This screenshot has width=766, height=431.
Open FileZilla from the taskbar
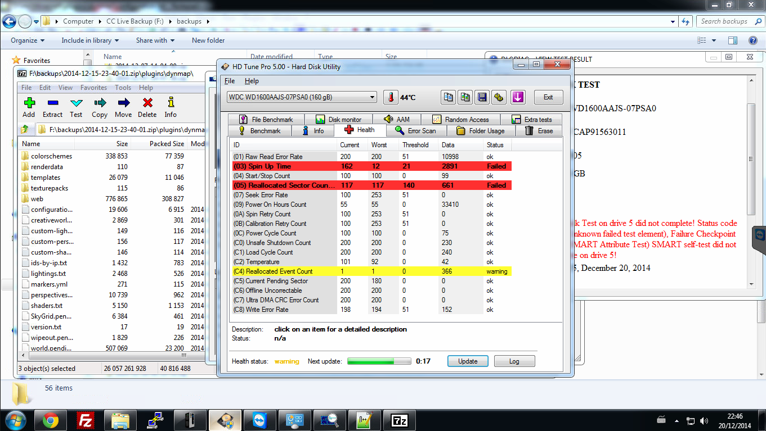(x=86, y=420)
